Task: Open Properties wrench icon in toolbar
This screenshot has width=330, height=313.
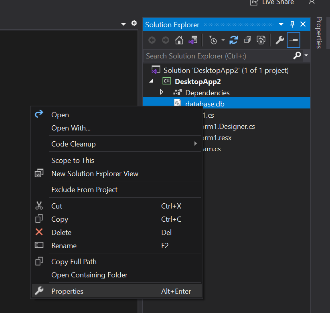Action: pyautogui.click(x=280, y=40)
